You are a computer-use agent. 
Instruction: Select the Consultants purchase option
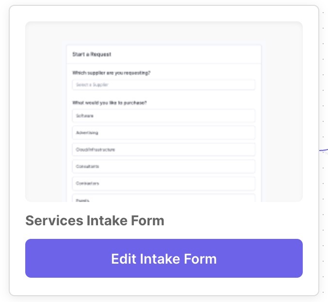164,167
